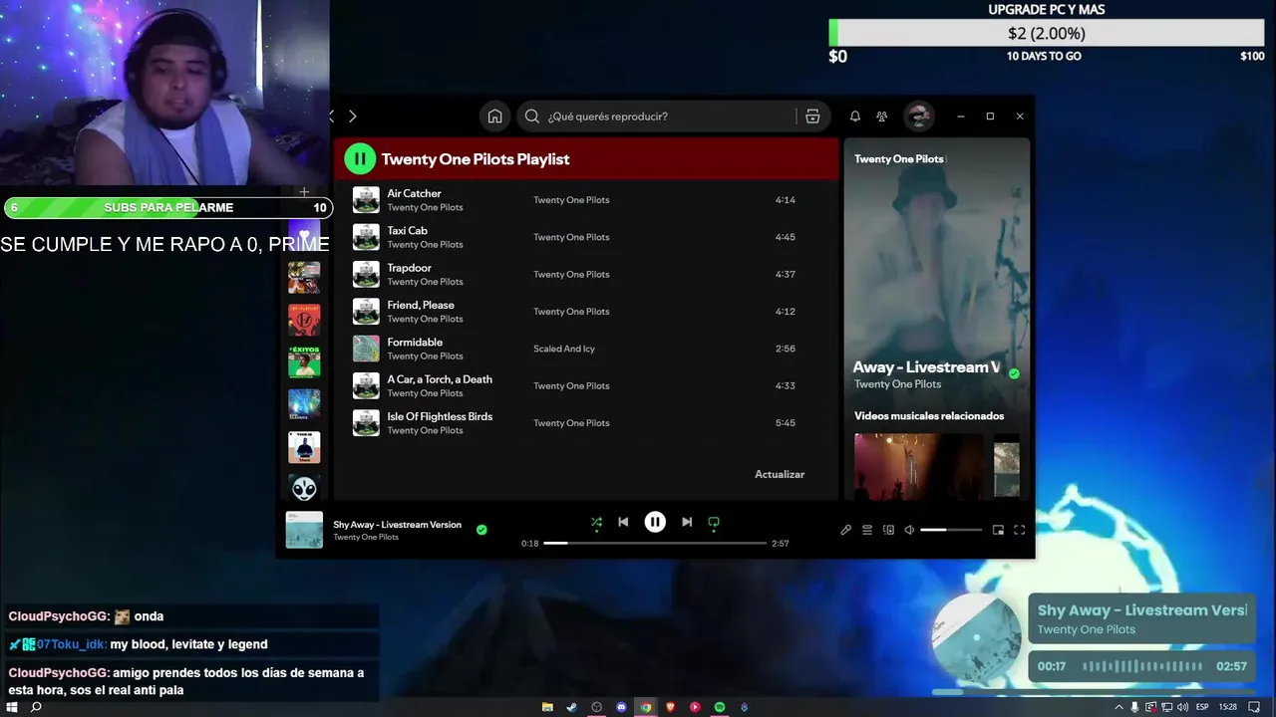Open the user profile avatar menu
Screen dimensions: 1276x717
pyautogui.click(x=918, y=117)
